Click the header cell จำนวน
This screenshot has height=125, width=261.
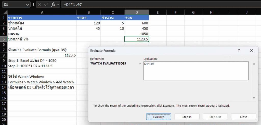[113, 18]
